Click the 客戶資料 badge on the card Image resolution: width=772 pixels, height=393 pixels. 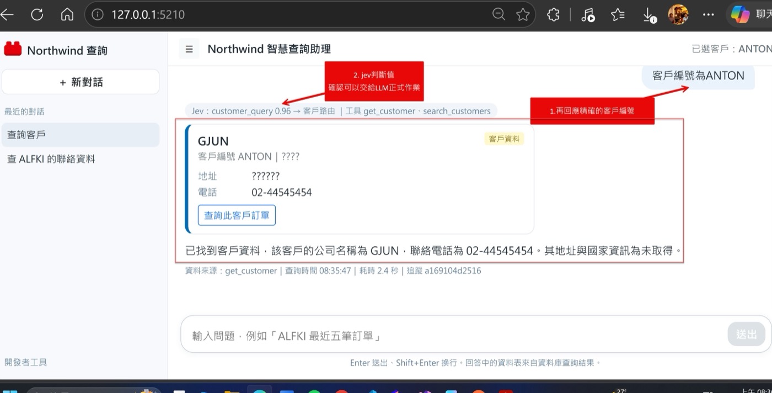[505, 139]
